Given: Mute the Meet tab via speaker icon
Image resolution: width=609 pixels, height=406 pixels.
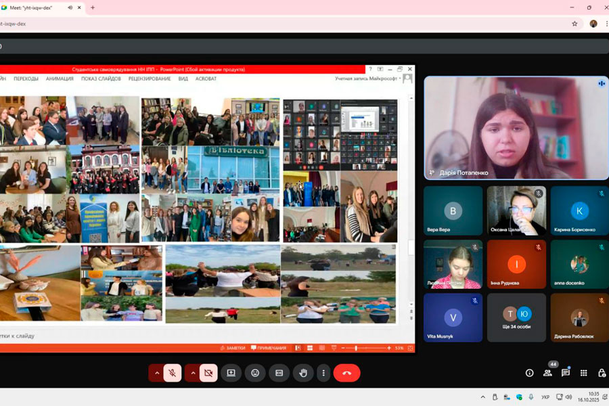Looking at the screenshot, I should (70, 7).
